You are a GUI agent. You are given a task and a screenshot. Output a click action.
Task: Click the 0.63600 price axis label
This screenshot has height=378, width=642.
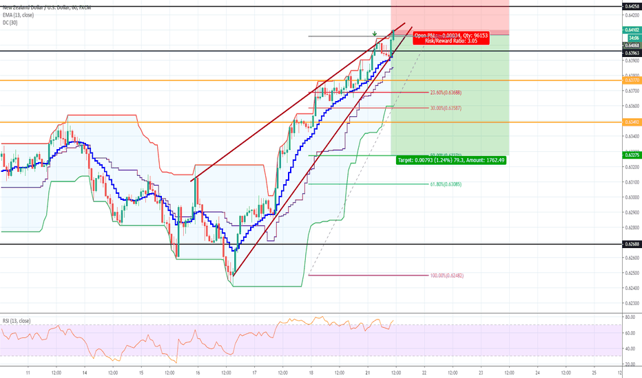[632, 107]
